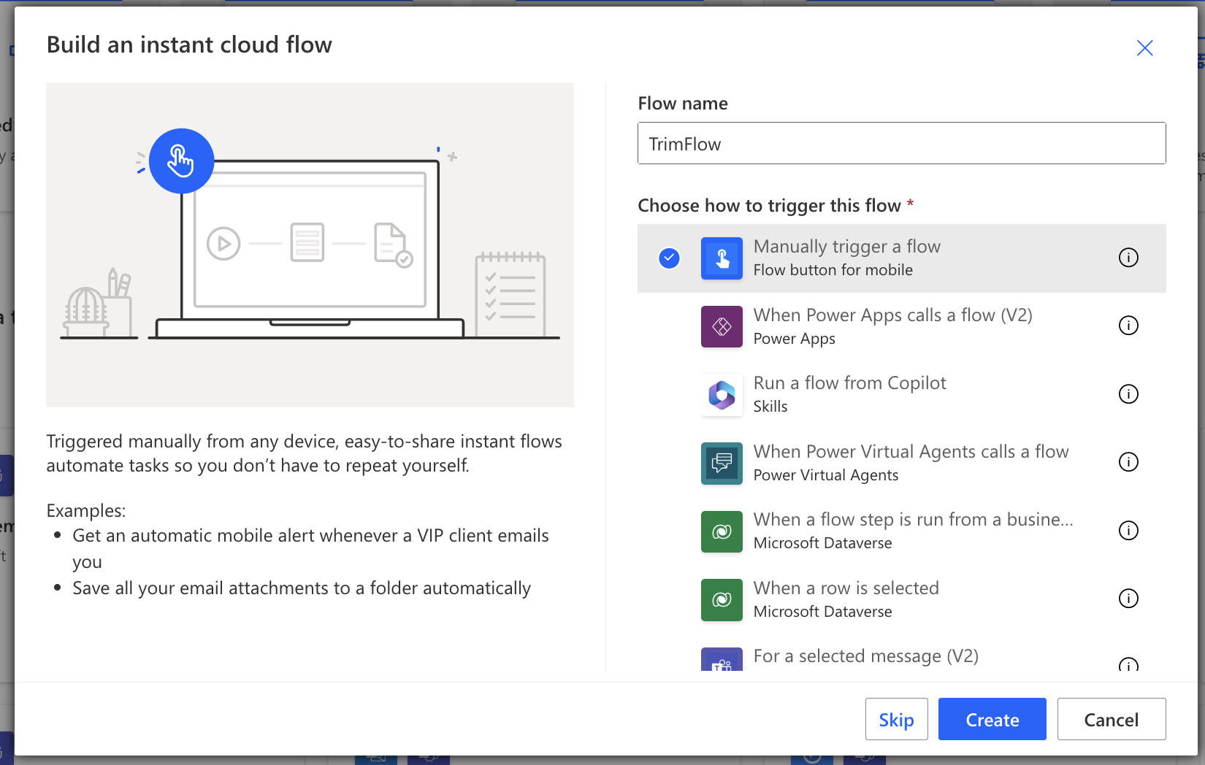Viewport: 1205px width, 765px height.
Task: Show info for Power Apps V2 trigger
Action: [x=1128, y=326]
